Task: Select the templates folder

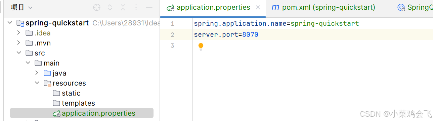Action: point(78,103)
